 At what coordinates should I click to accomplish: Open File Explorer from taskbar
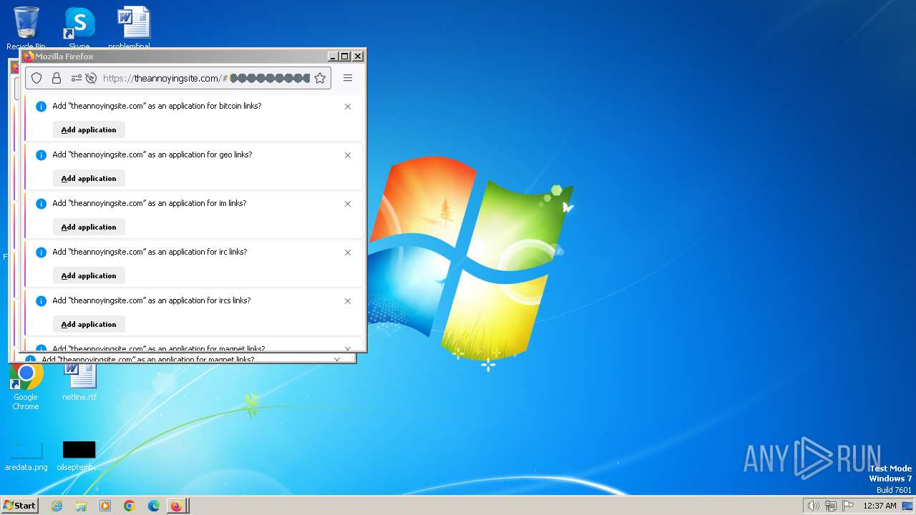[81, 506]
